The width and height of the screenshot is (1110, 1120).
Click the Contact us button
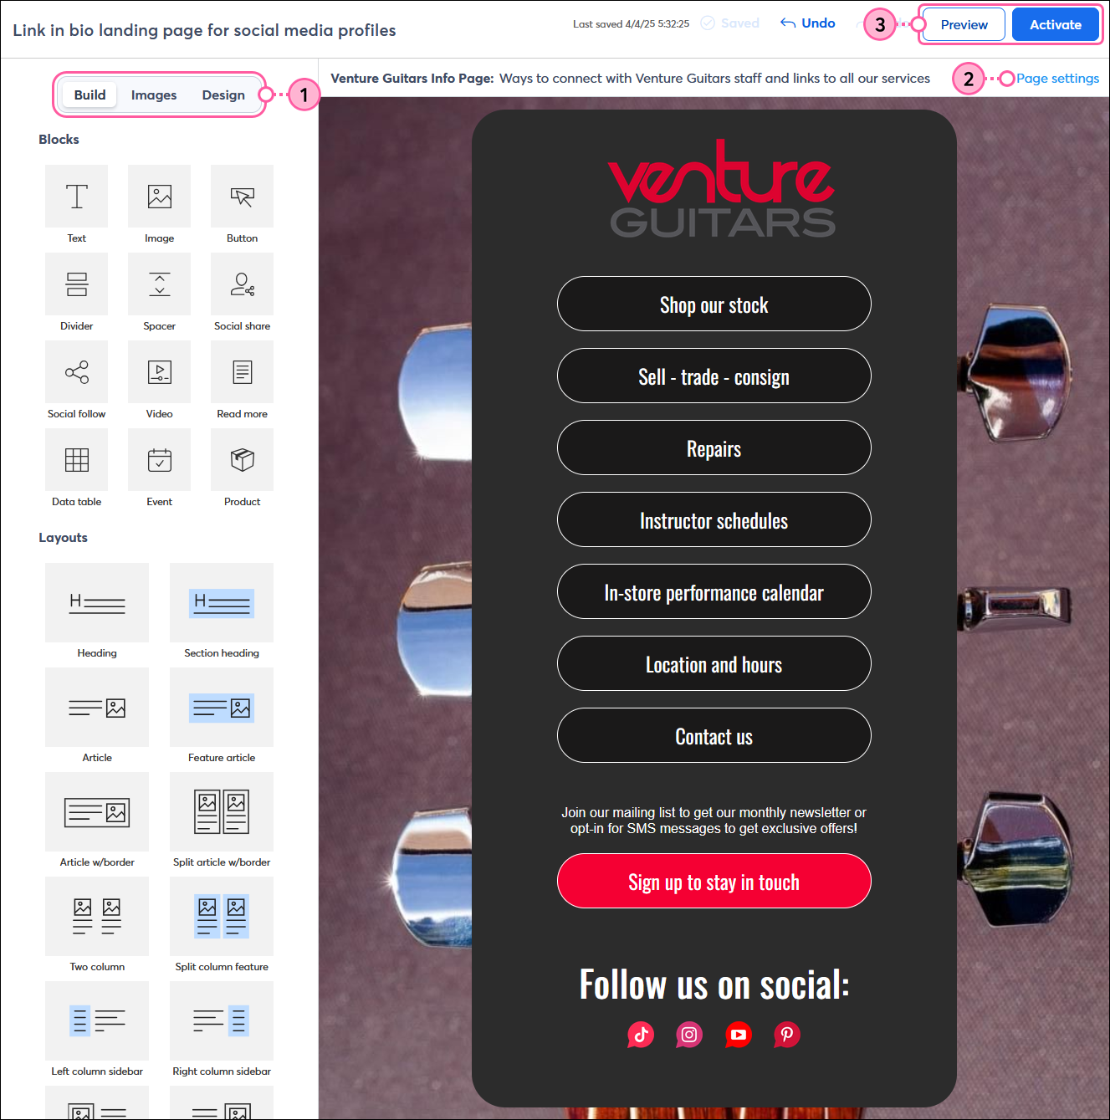714,735
